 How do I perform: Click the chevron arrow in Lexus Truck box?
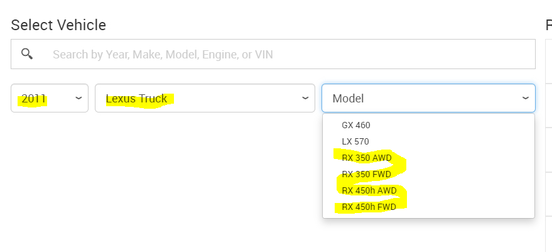(305, 99)
